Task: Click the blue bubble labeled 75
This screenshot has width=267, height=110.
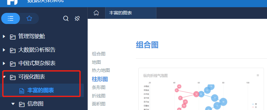Action: [217, 106]
